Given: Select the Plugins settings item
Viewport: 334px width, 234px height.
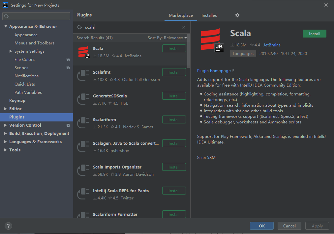Looking at the screenshot, I should click(36, 117).
